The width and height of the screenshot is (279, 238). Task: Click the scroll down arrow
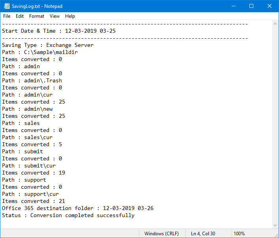tap(275, 225)
